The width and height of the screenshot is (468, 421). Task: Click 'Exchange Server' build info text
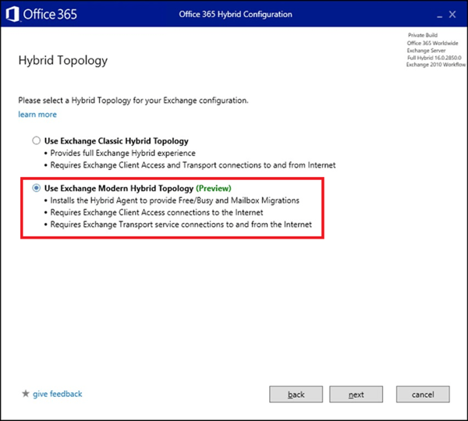[426, 51]
